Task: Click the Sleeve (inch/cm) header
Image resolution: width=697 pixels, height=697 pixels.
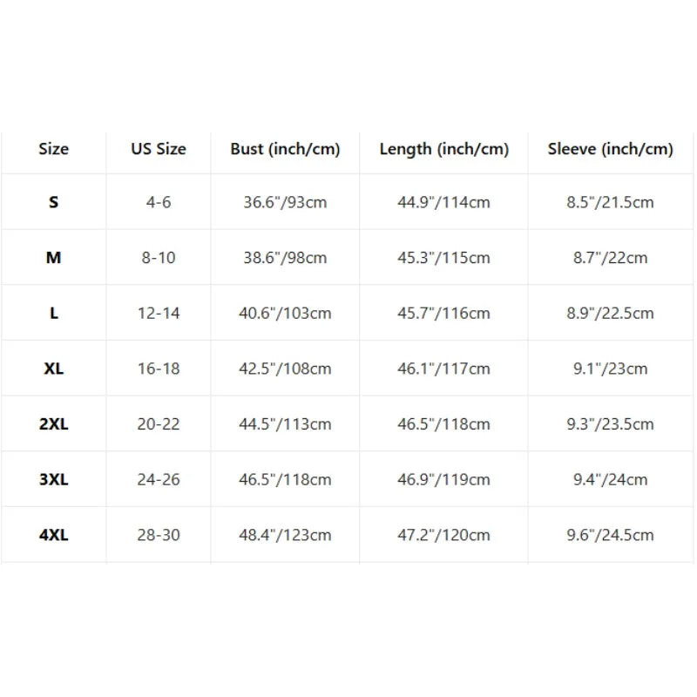Action: 611,149
